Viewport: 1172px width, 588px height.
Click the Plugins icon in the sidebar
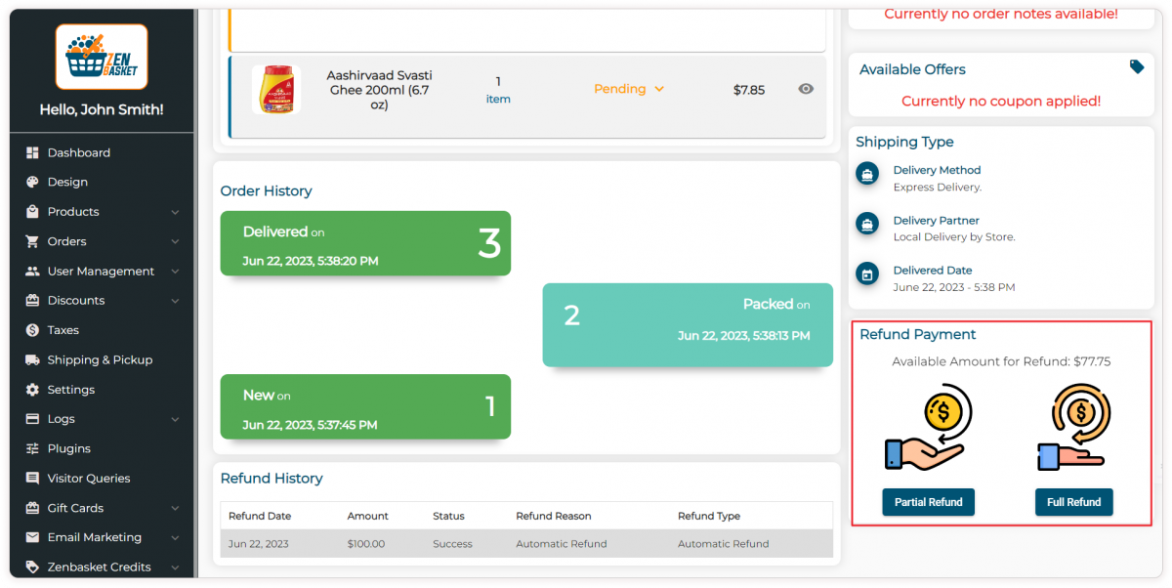pyautogui.click(x=33, y=448)
